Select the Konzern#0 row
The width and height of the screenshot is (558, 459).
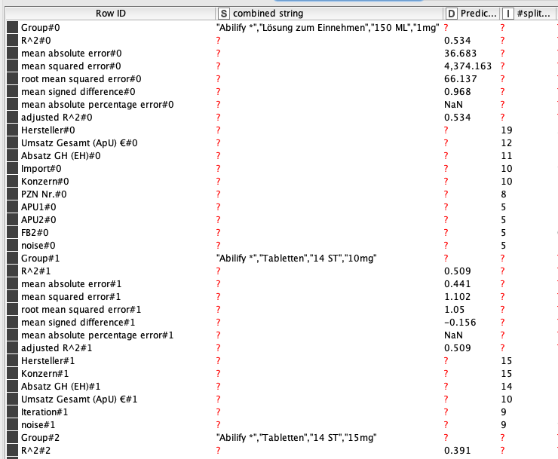(44, 182)
